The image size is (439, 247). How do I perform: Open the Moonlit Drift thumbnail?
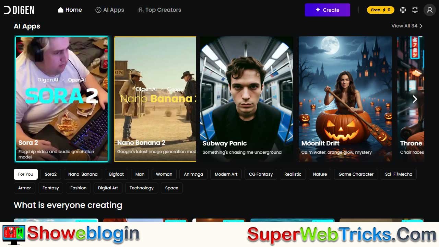(345, 99)
